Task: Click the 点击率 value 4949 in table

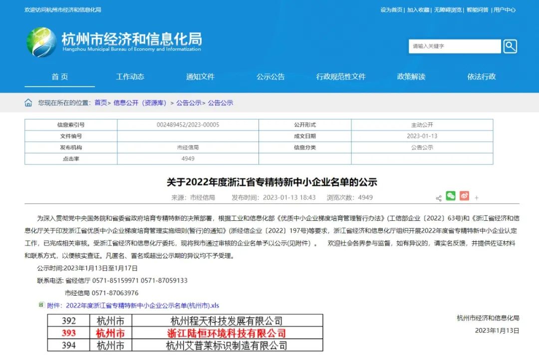Action: (x=188, y=159)
